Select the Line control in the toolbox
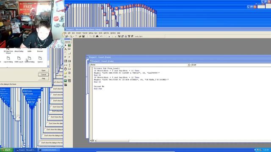This screenshot has height=152, width=271. click(x=69, y=77)
